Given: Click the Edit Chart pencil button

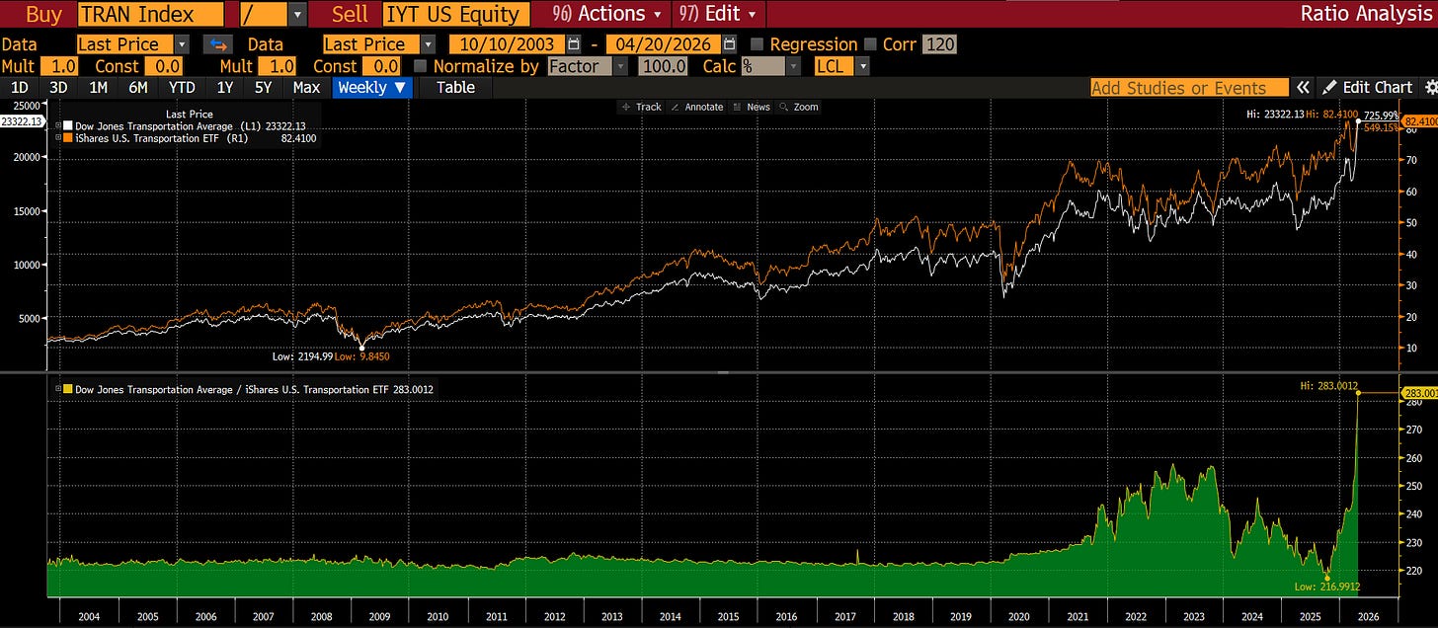Looking at the screenshot, I should coord(1368,87).
